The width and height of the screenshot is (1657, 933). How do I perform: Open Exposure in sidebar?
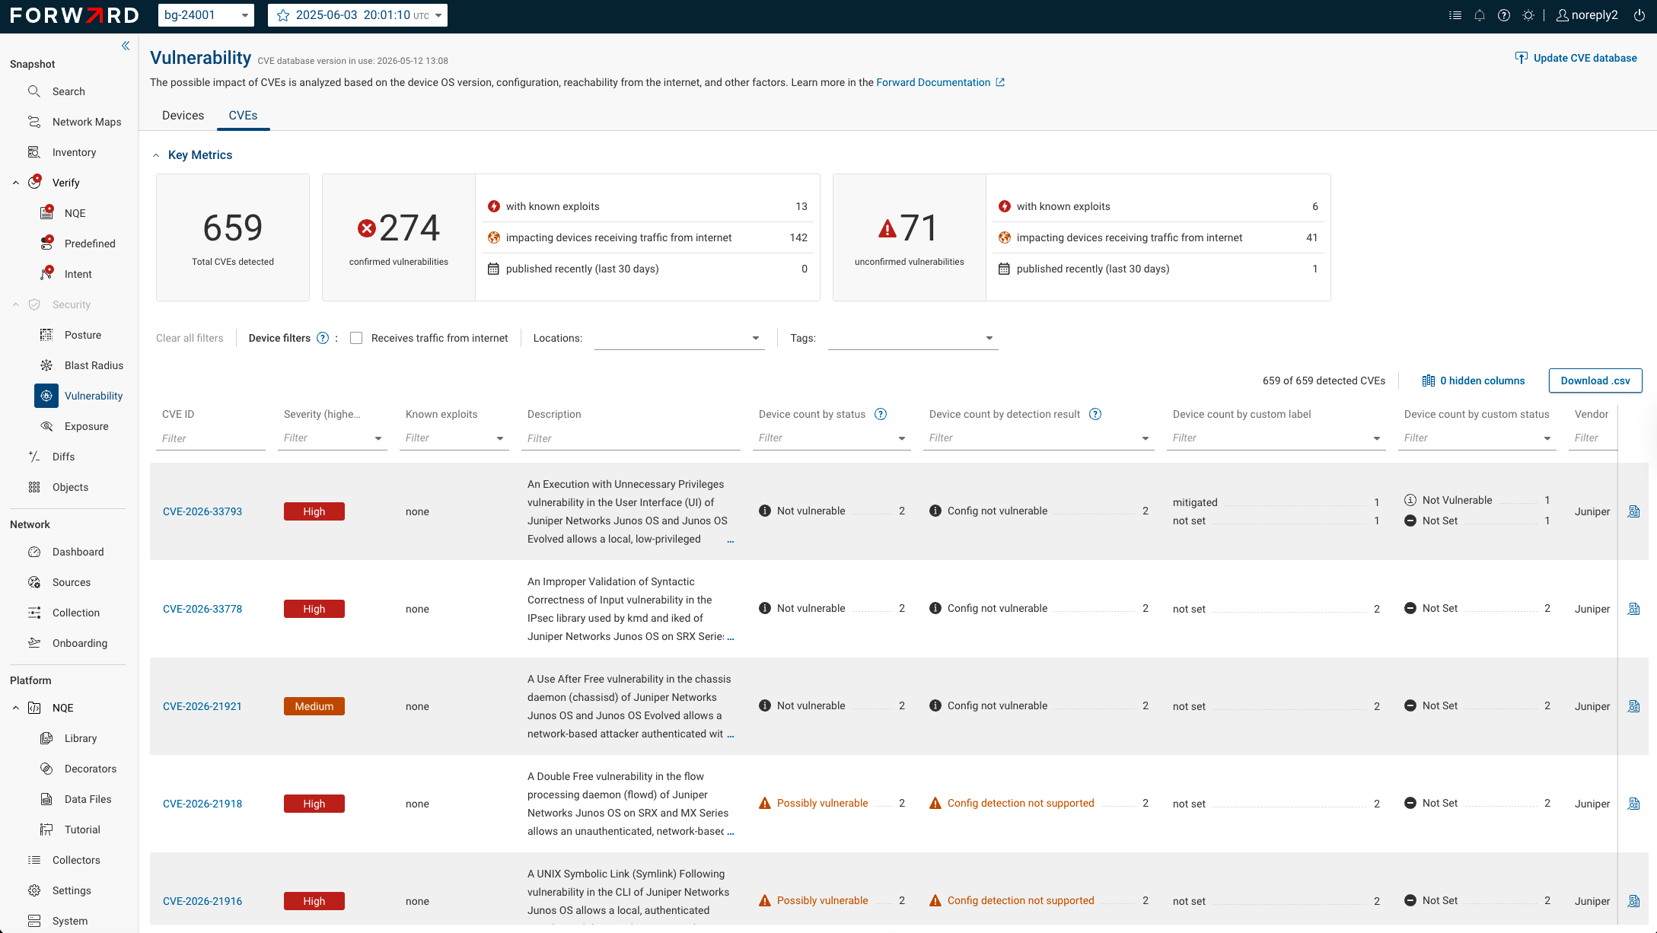[x=86, y=426]
